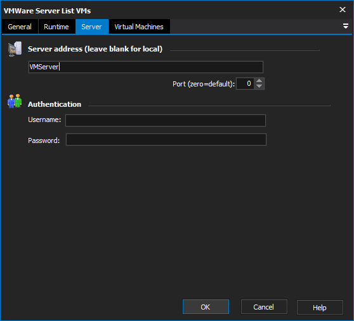Click the Server address section heading
Image resolution: width=354 pixels, height=321 pixels.
pos(95,49)
